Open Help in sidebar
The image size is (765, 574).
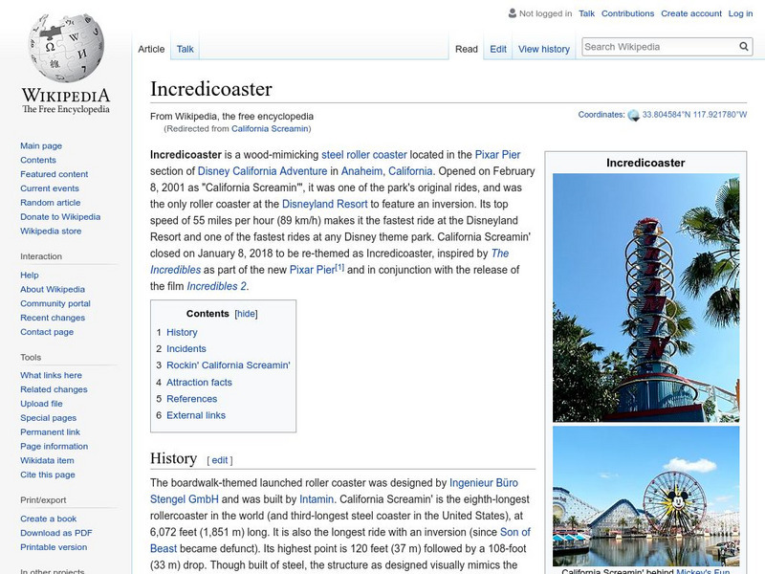coord(30,276)
